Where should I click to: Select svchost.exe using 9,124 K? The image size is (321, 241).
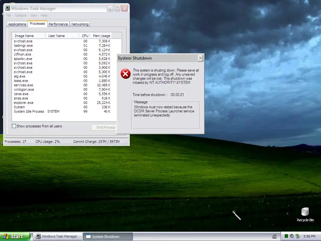[62, 50]
